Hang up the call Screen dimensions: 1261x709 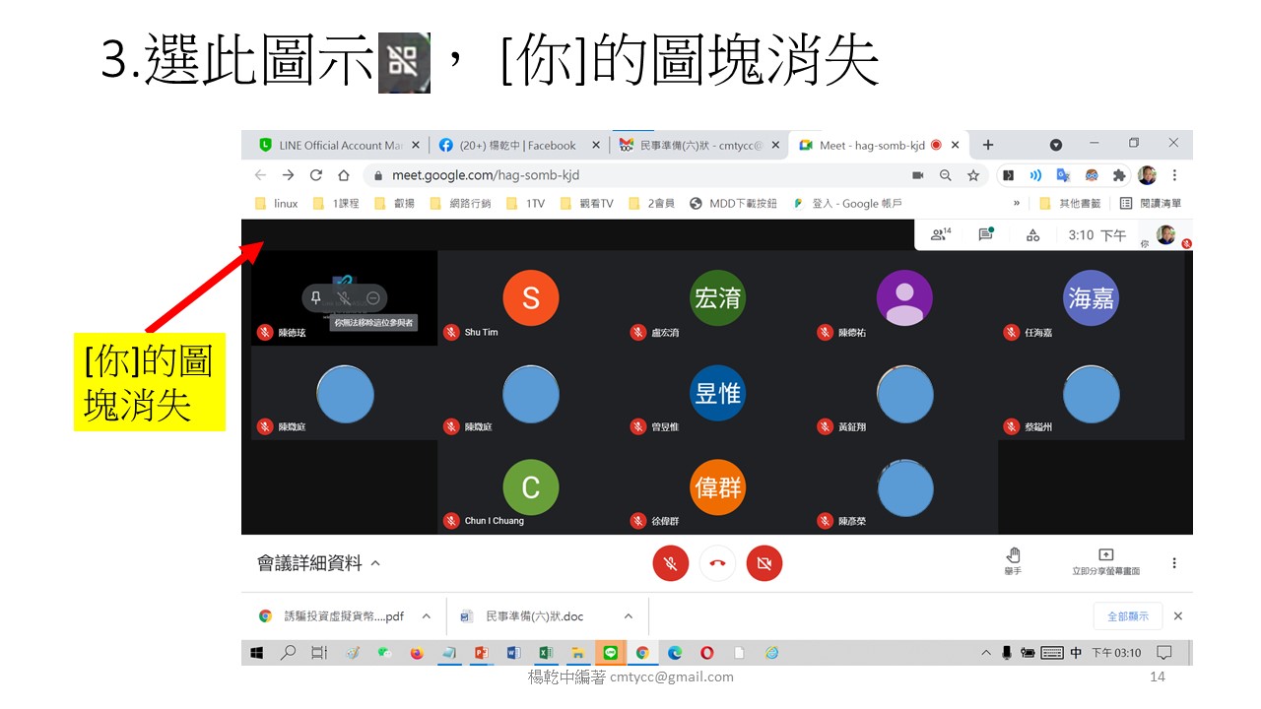(x=717, y=563)
